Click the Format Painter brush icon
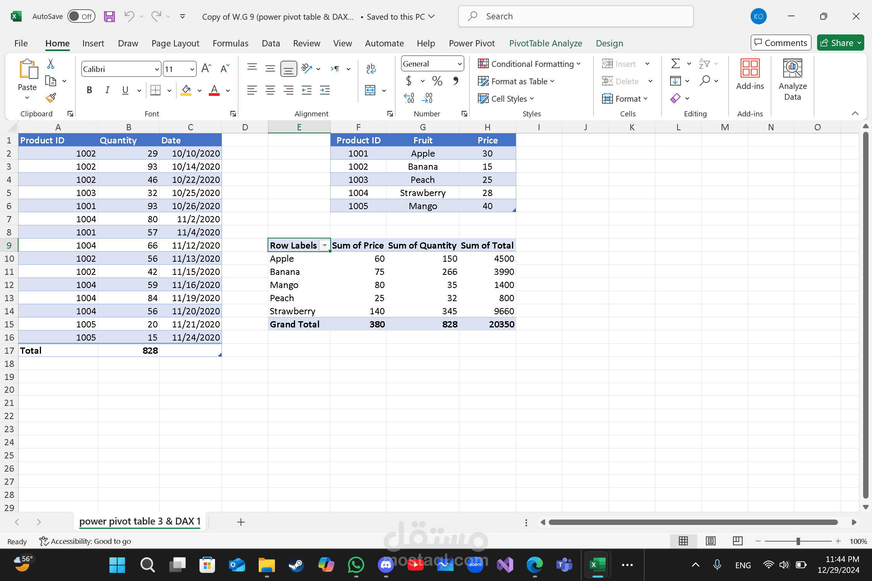 51,98
